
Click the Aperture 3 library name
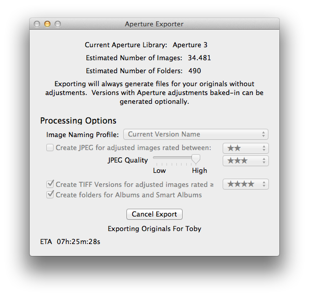[x=190, y=45]
